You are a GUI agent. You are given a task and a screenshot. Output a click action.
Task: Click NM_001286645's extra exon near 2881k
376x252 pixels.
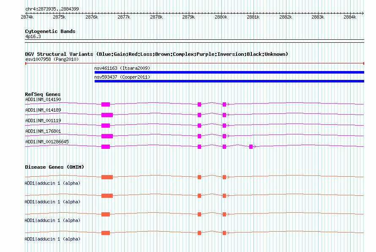(x=251, y=147)
